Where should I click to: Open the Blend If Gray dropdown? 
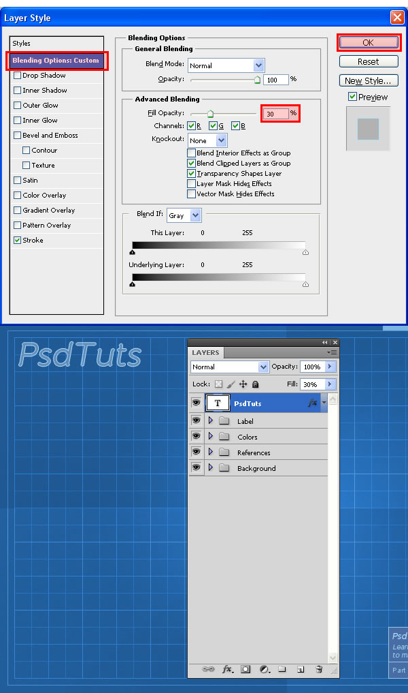(x=196, y=215)
